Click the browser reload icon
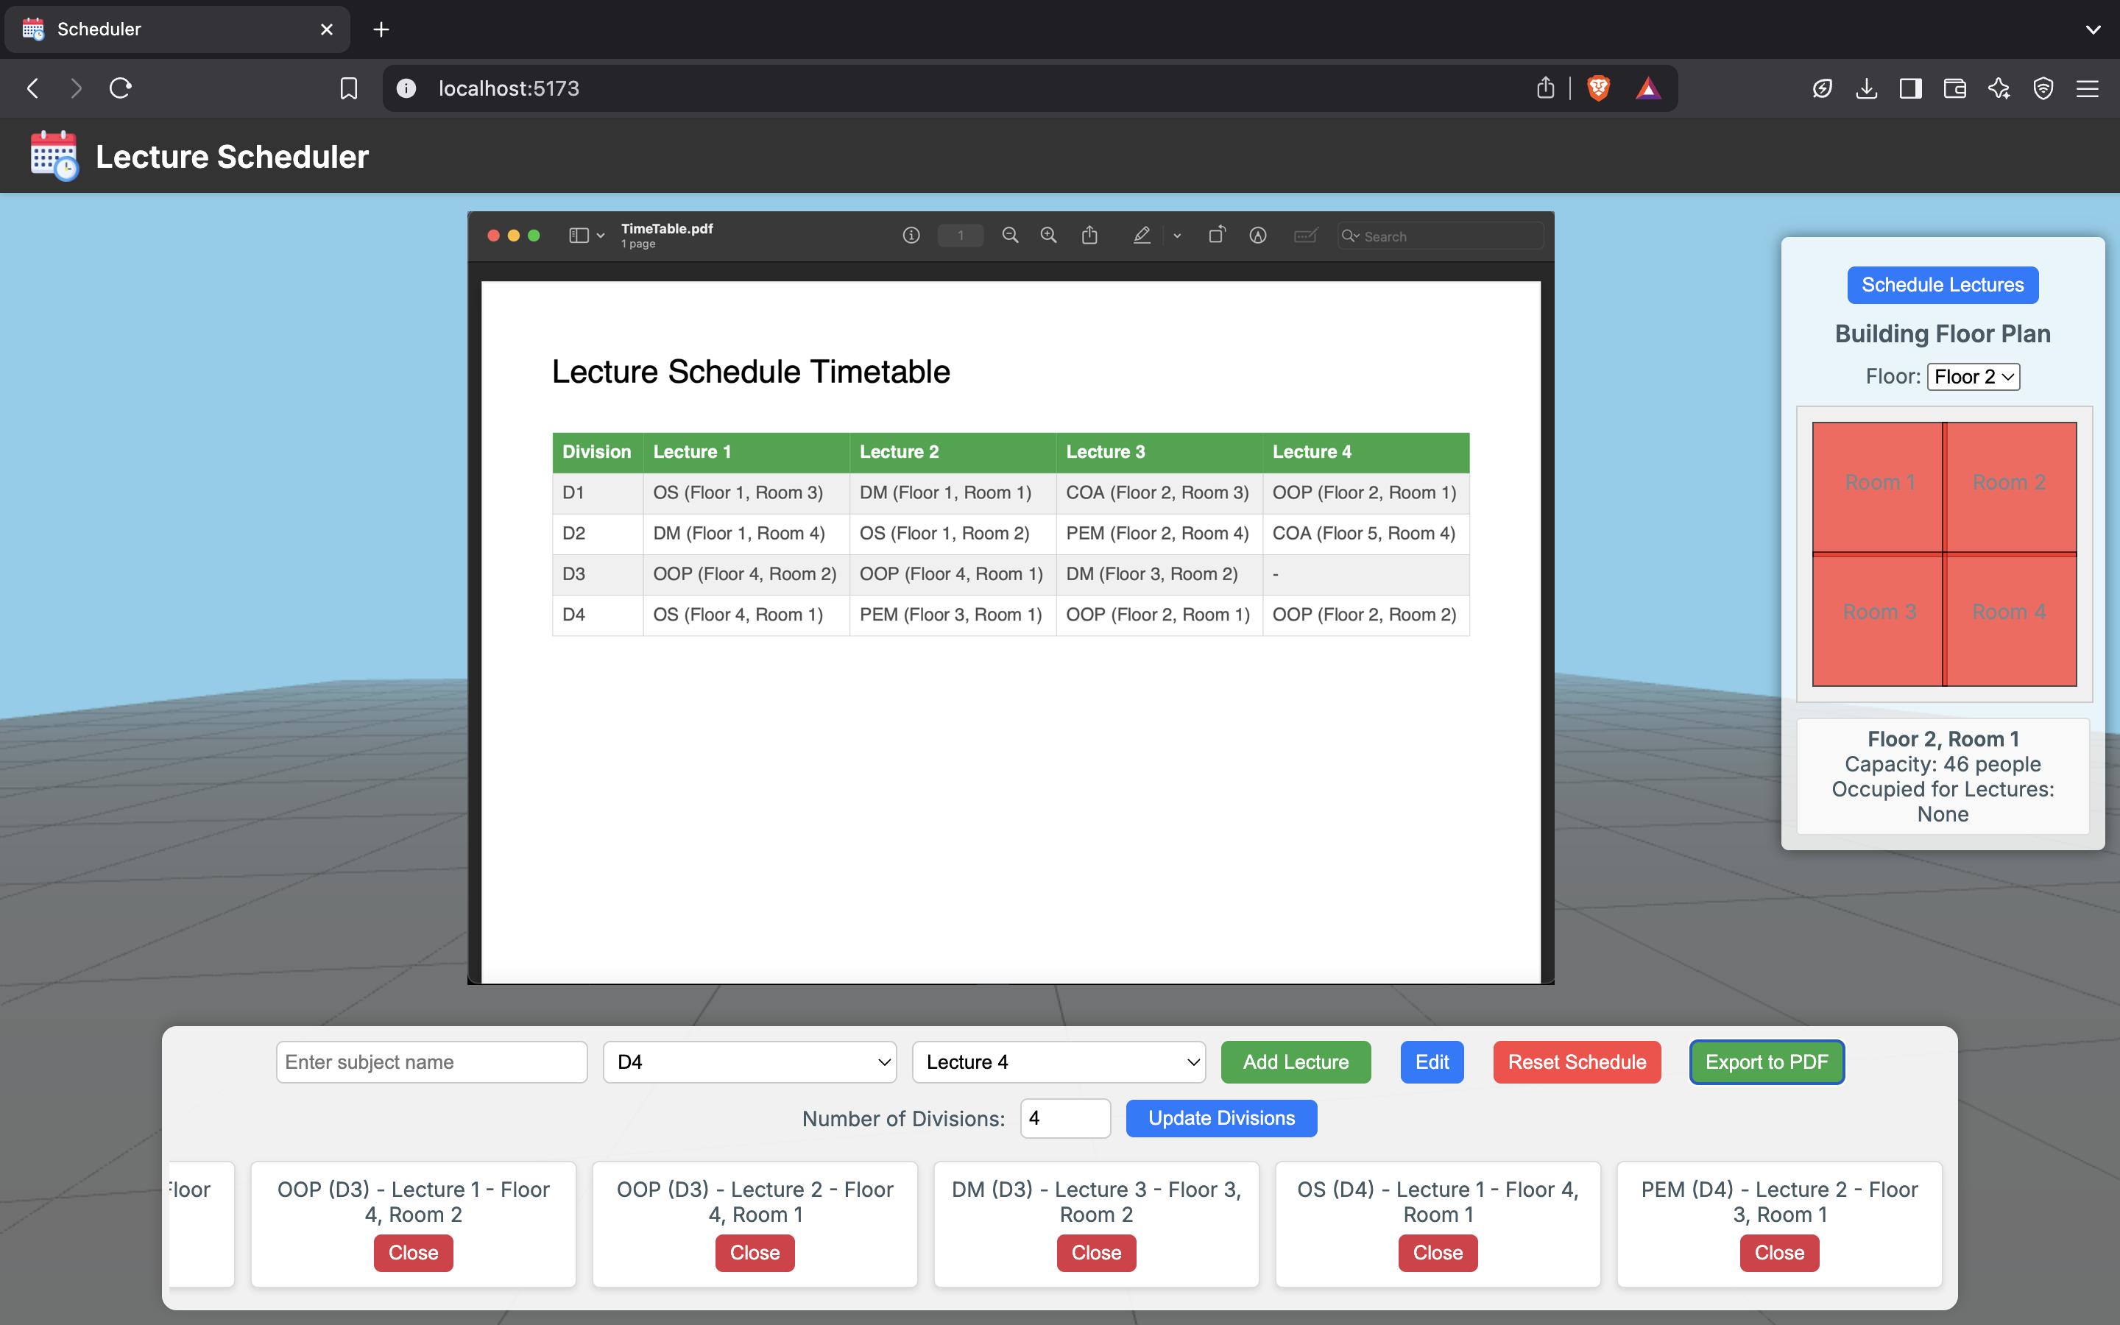 tap(120, 88)
